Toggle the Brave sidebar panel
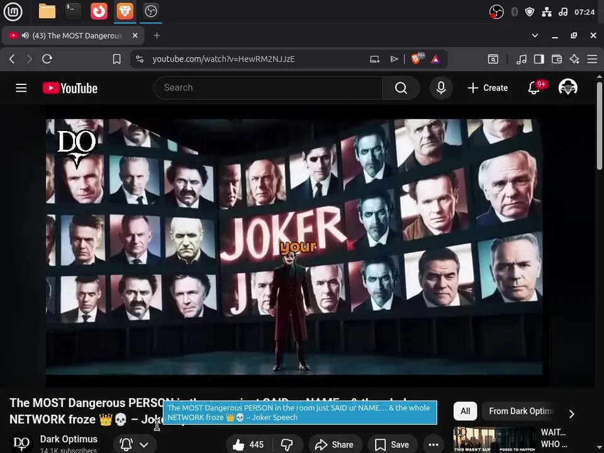 539,59
